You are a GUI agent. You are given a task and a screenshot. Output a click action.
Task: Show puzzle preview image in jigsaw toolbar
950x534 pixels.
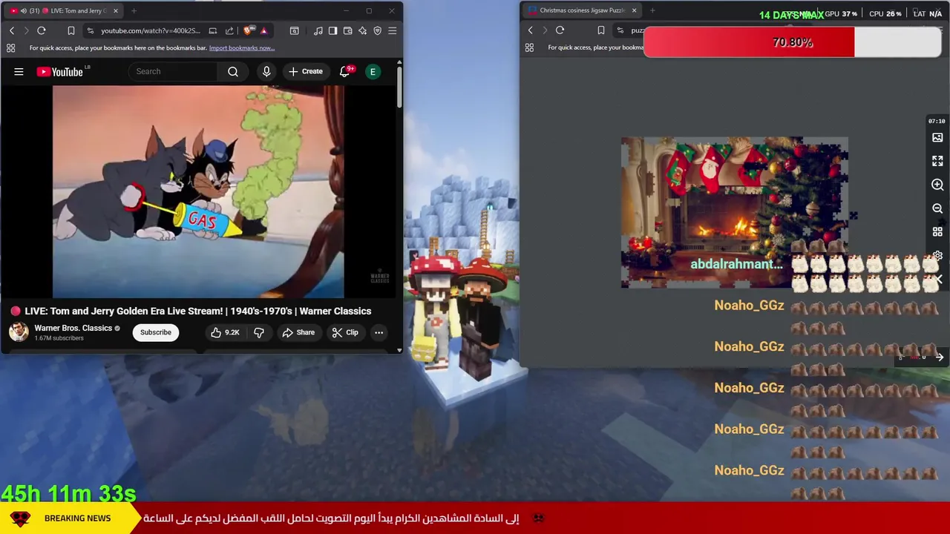[x=937, y=137]
